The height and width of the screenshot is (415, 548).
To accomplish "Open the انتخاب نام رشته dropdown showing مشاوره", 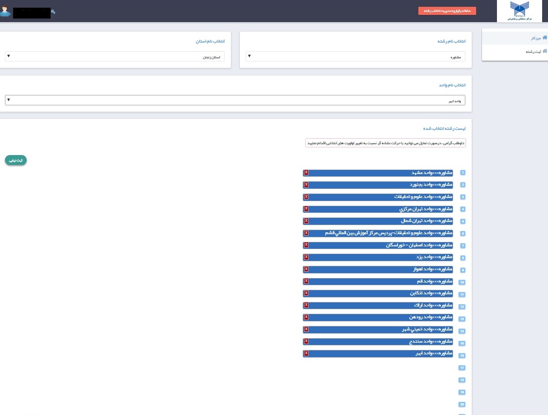I will (x=356, y=56).
